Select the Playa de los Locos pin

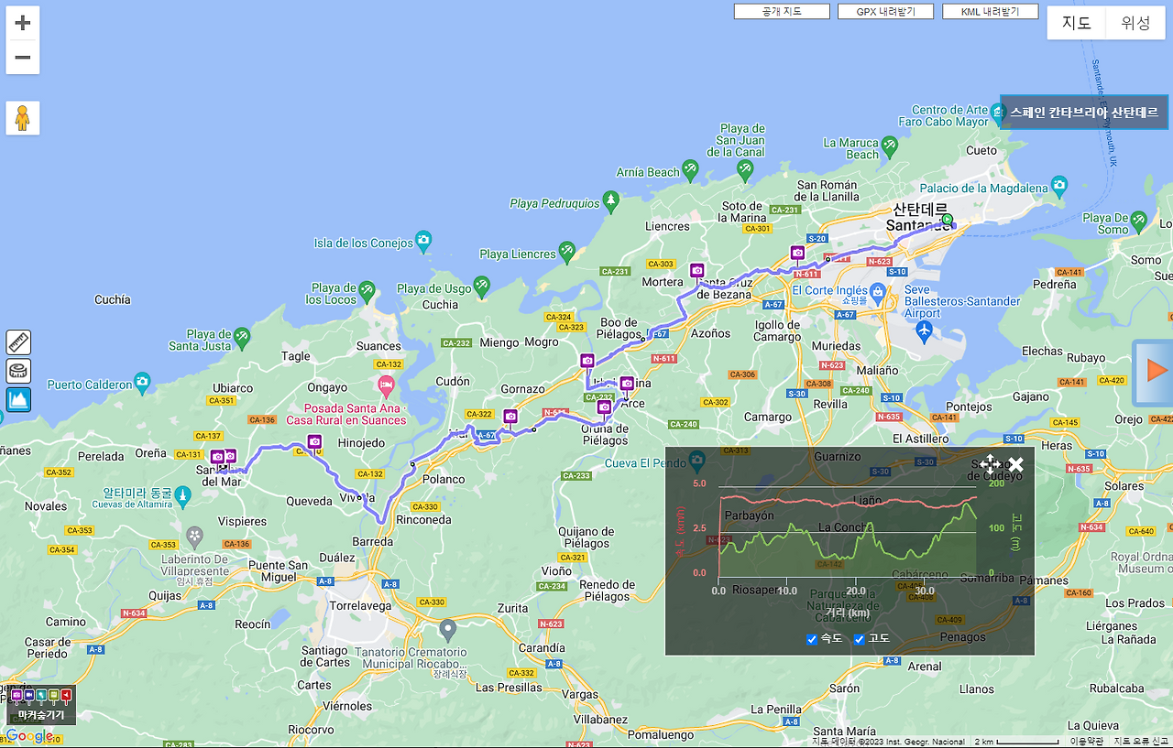click(367, 290)
